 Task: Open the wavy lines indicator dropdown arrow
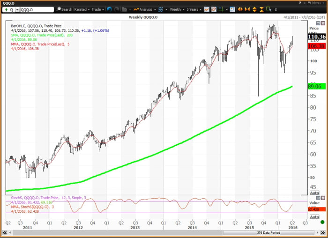[166, 9]
